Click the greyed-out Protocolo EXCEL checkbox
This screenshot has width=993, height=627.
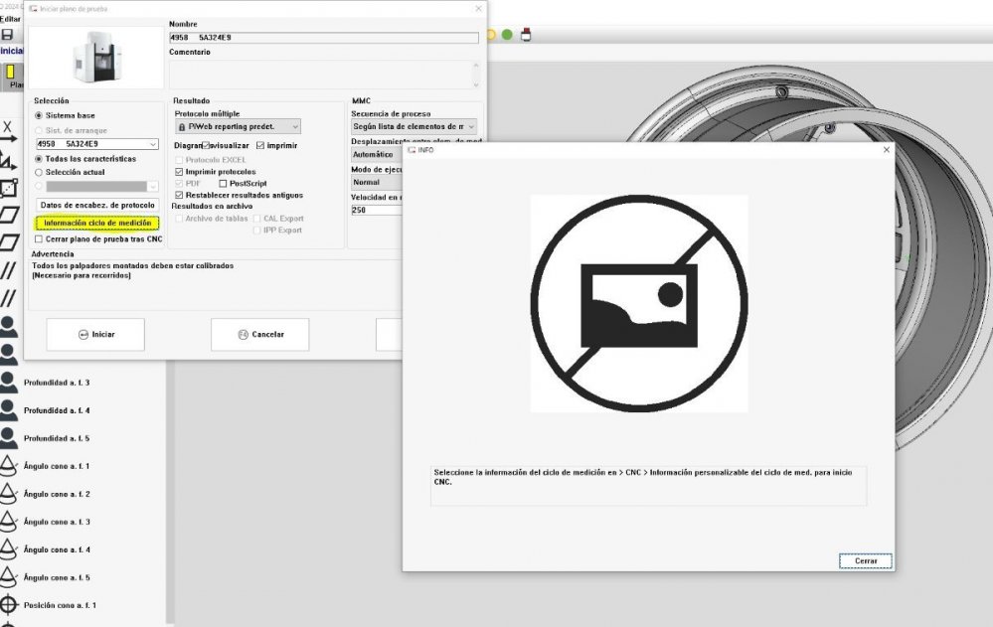[179, 160]
